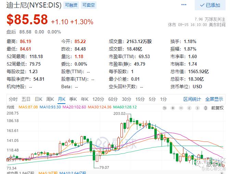Click the 7.96 万球友关注 followers text
Screen dimensions: 230x174
[x=210, y=19]
